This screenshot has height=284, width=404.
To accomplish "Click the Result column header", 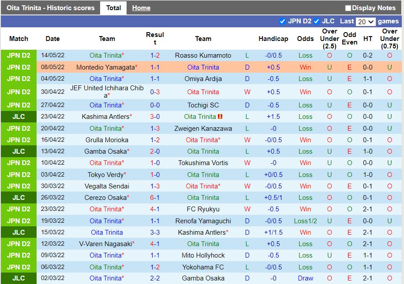I will 155,39.
